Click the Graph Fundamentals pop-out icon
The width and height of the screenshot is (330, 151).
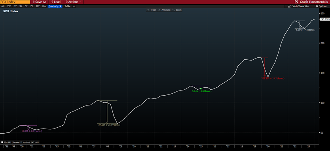pyautogui.click(x=296, y=2)
